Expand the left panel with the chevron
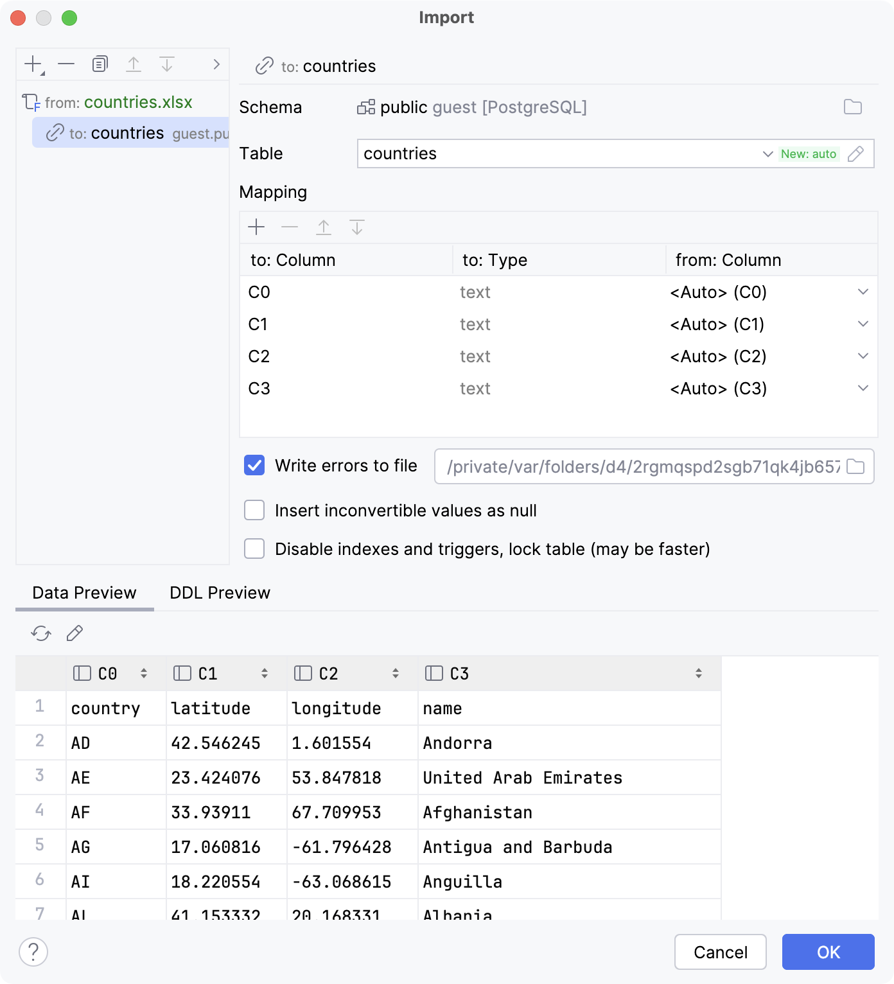The height and width of the screenshot is (984, 894). pyautogui.click(x=216, y=64)
